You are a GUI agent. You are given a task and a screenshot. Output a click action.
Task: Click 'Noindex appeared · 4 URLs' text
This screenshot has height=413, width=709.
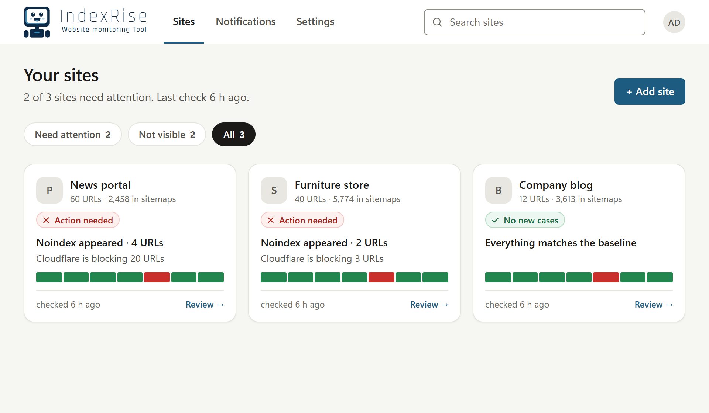100,243
